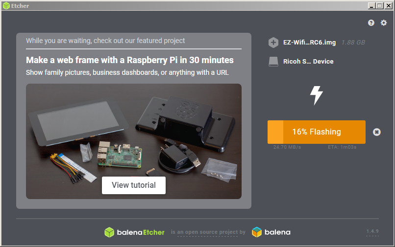
Task: Click the Etcher title bar app icon
Action: click(x=6, y=5)
